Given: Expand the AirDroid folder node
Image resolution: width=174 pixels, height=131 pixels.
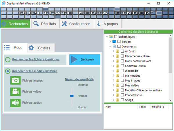Looking at the screenshot, I should [x=113, y=51].
